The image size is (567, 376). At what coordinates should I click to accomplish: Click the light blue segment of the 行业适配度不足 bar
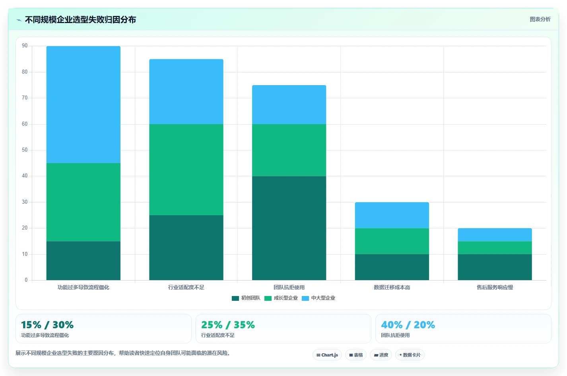click(186, 92)
